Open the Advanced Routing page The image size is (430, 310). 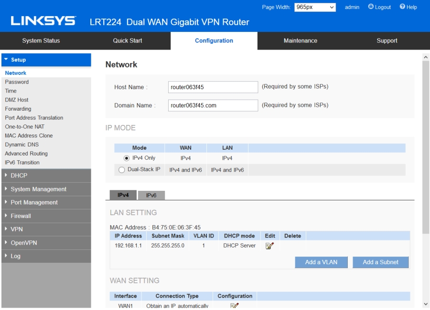point(26,154)
